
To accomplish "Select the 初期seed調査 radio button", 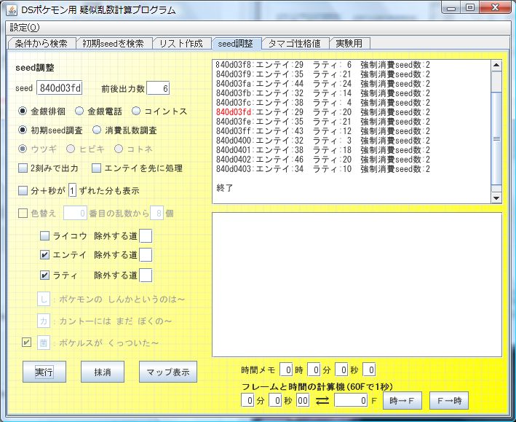I will [x=23, y=130].
